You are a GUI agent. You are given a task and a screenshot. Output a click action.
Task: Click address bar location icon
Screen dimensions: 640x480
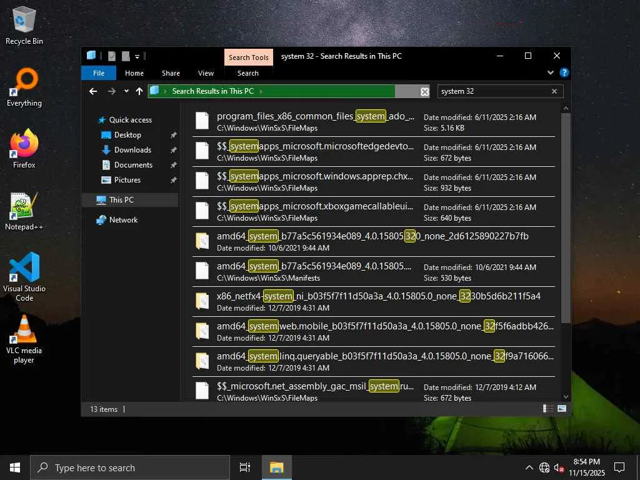tap(154, 91)
